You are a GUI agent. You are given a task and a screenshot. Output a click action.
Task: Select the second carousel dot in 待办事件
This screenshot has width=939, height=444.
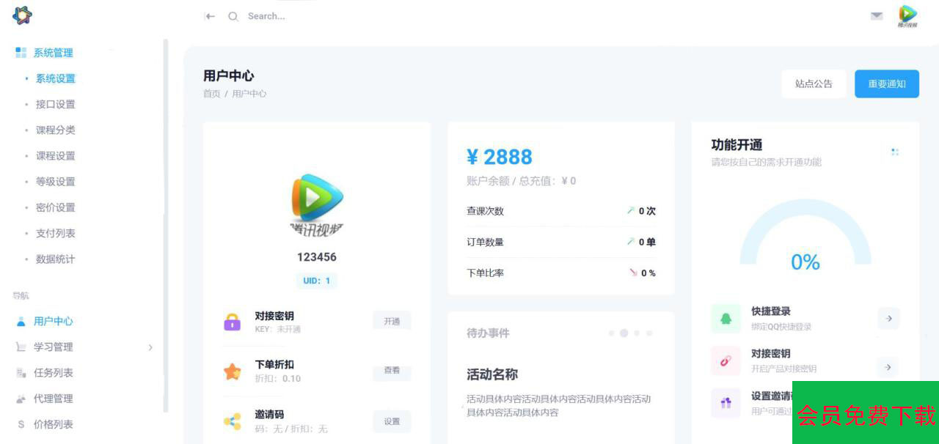coord(624,333)
